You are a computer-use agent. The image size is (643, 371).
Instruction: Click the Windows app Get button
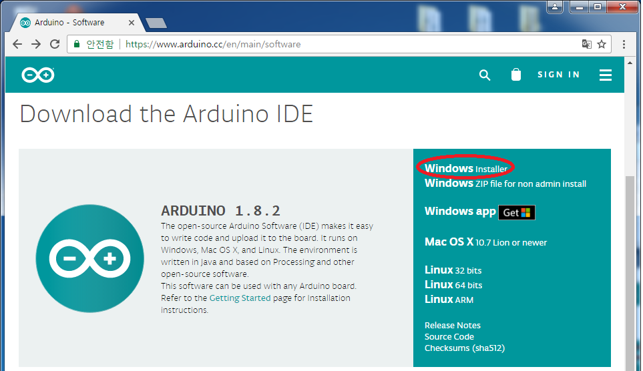[517, 212]
